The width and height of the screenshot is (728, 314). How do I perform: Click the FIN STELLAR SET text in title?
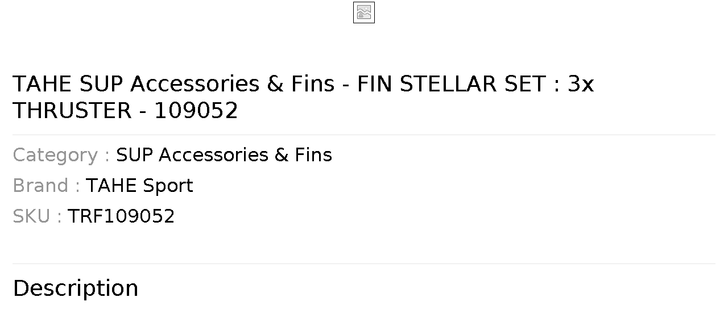[x=452, y=84]
